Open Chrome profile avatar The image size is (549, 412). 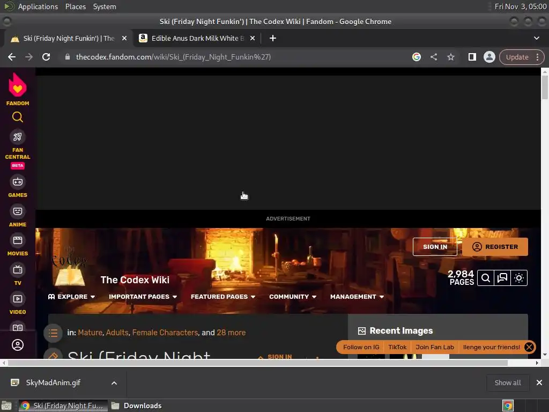489,57
